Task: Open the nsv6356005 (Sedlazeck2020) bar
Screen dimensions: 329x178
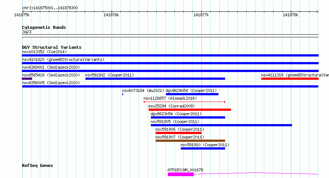Action: coord(170,86)
